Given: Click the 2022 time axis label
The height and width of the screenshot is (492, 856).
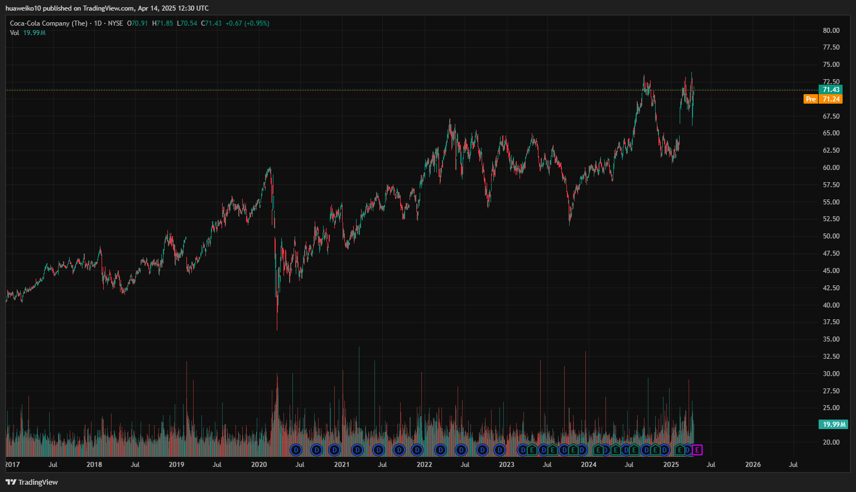Looking at the screenshot, I should coord(424,465).
